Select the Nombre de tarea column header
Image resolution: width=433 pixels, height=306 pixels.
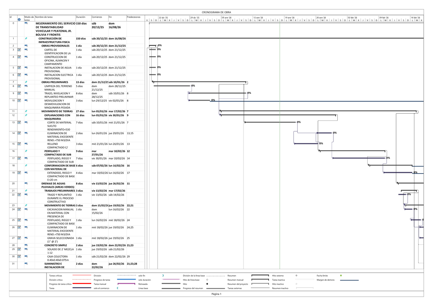[44, 17]
